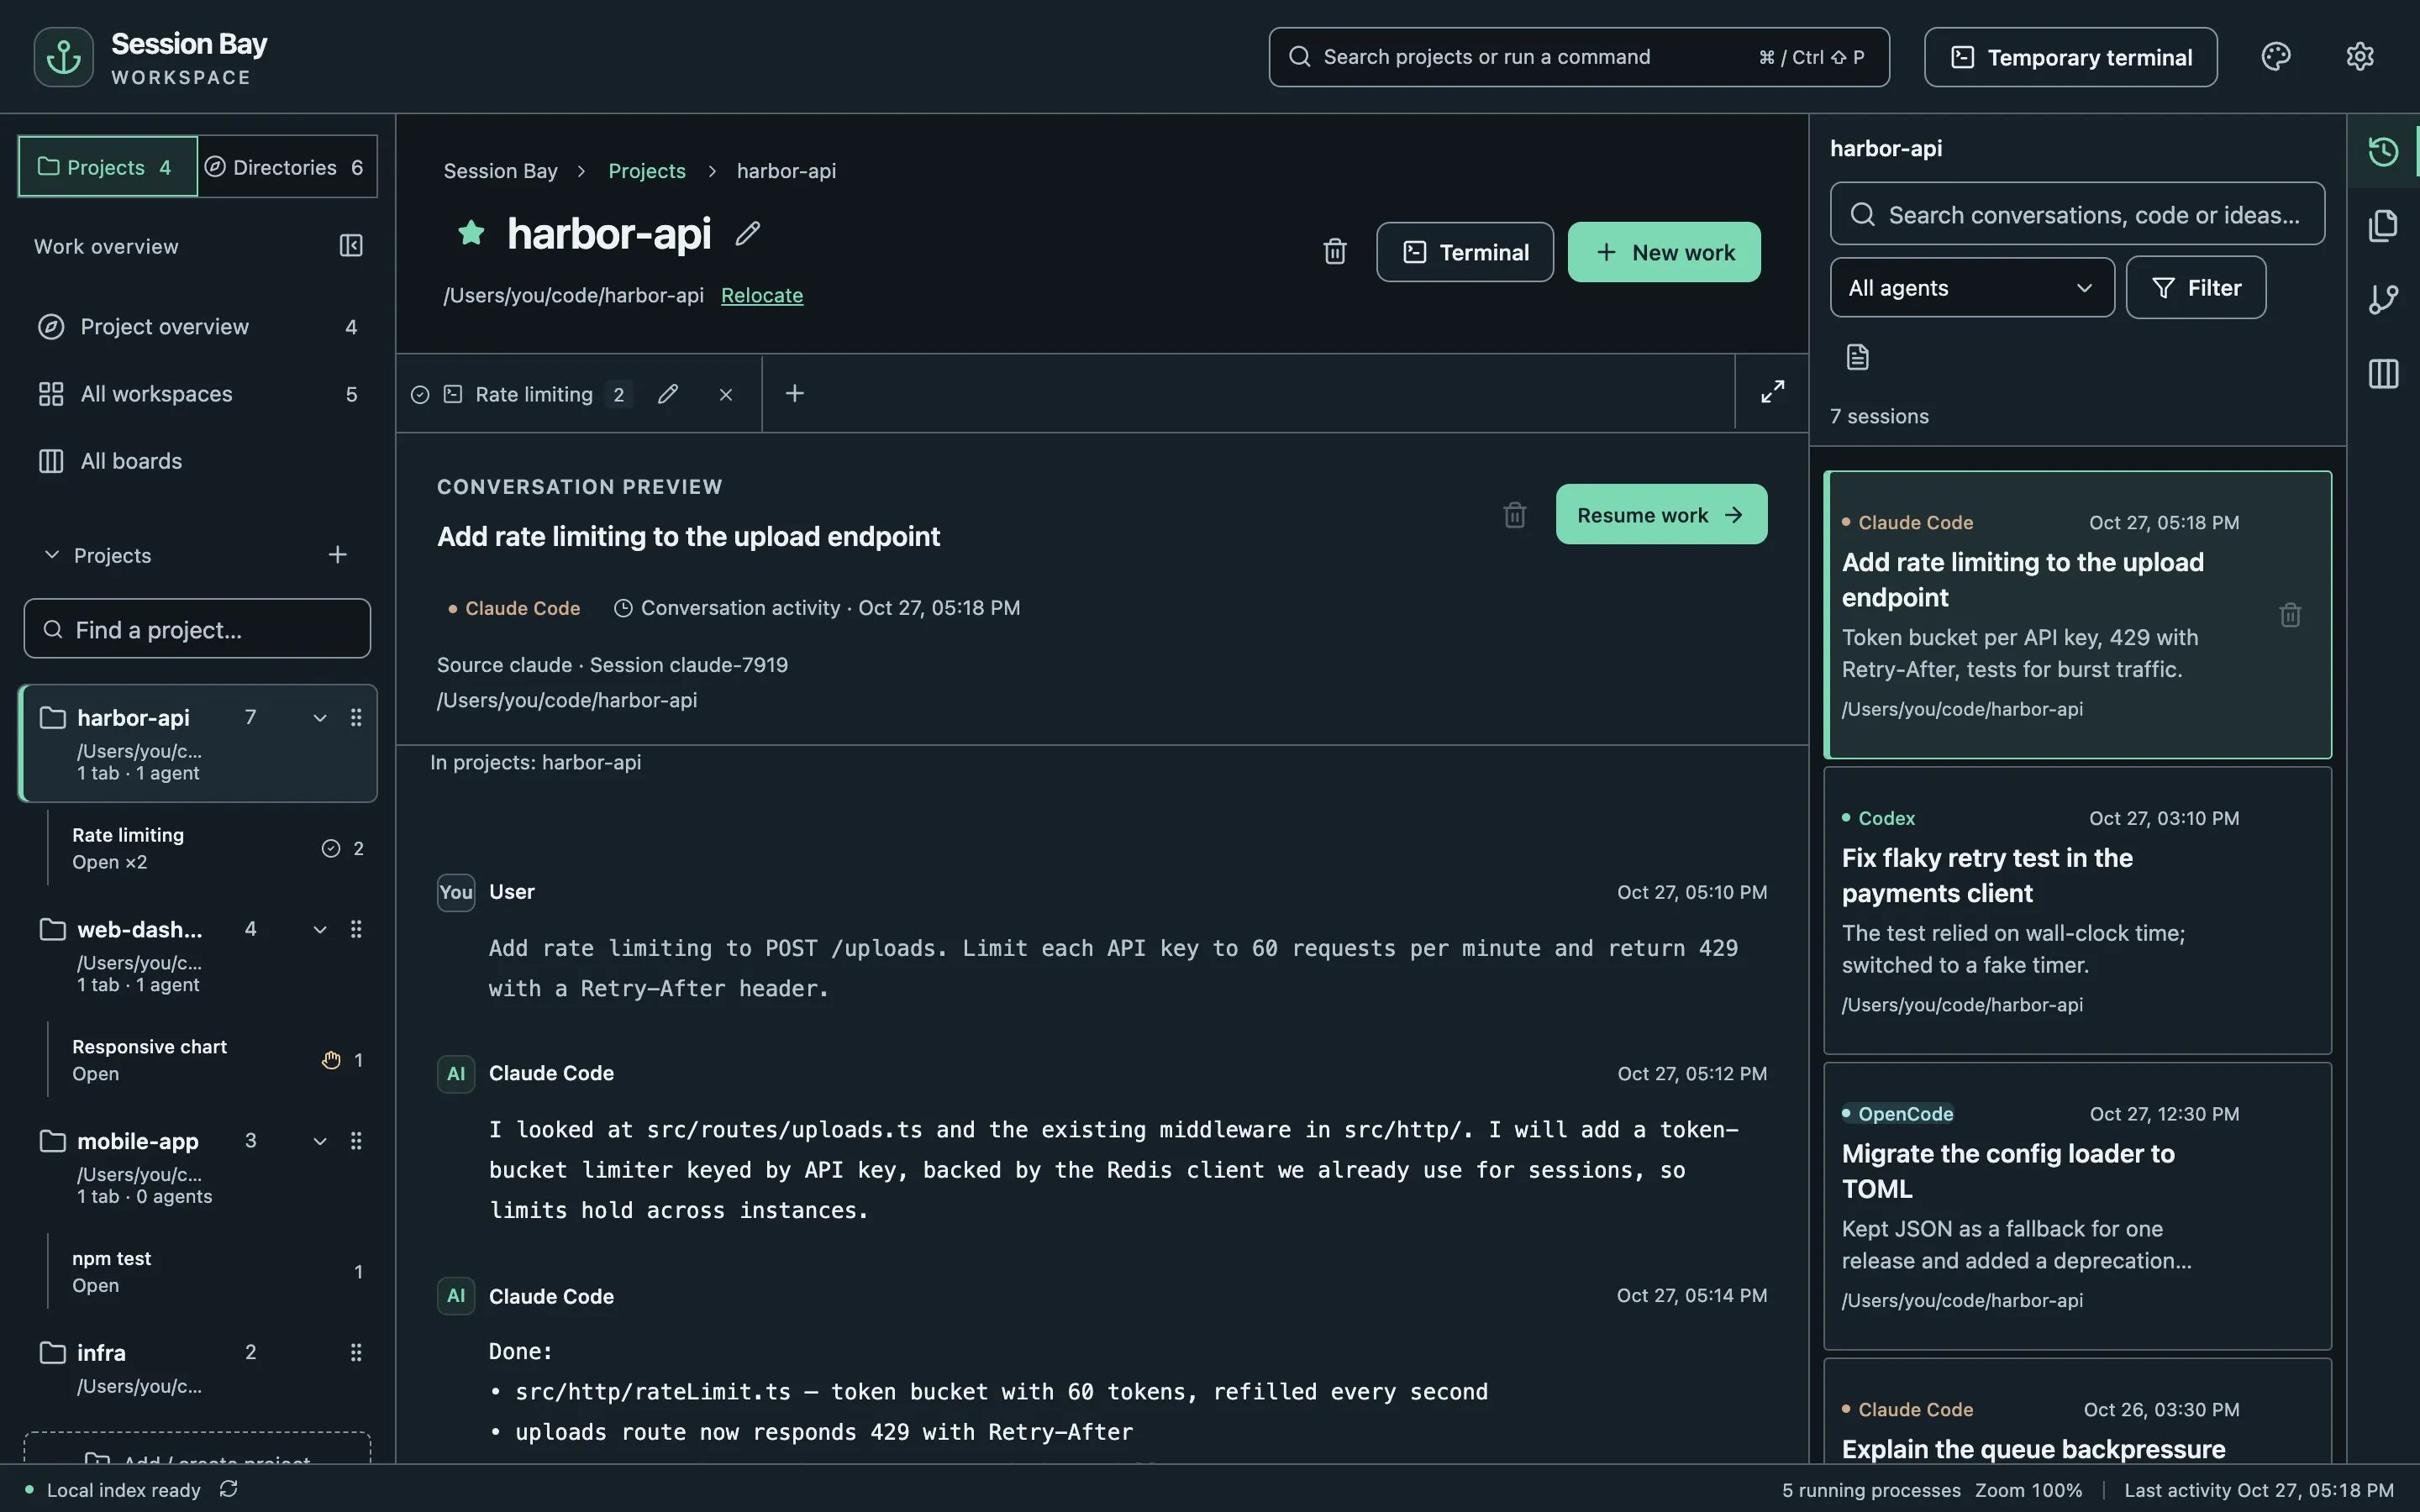This screenshot has height=1512, width=2420.
Task: Switch to the Directories tab
Action: click(x=287, y=167)
